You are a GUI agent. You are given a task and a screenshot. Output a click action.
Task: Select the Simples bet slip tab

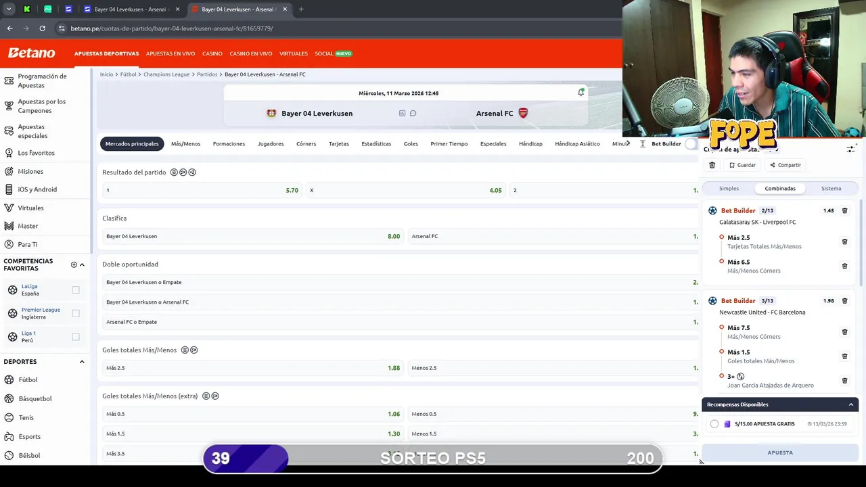tap(729, 189)
